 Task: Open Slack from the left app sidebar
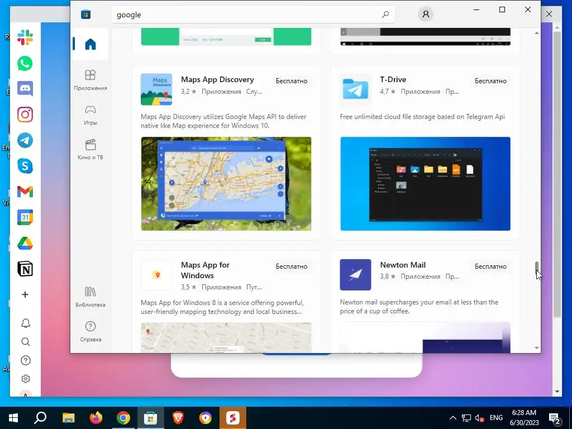25,37
